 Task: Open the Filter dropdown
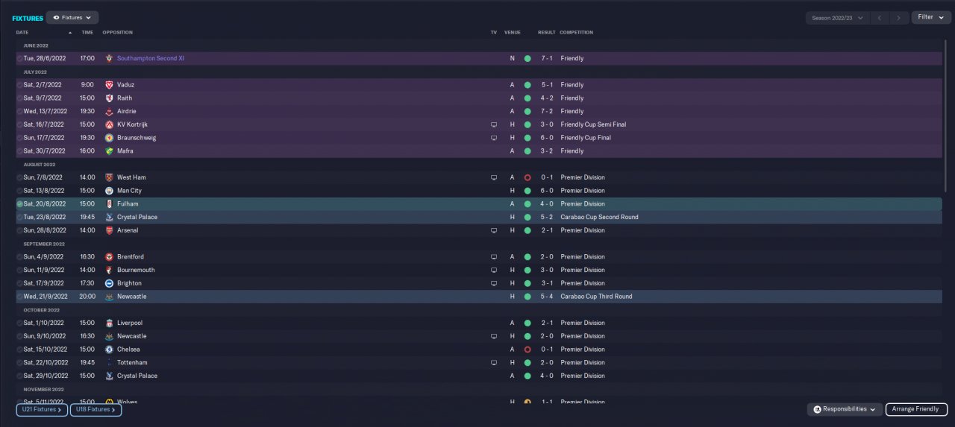click(930, 17)
